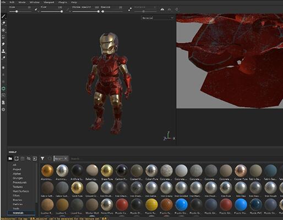Select the Particles shelf category
The width and height of the screenshot is (283, 220).
(x=18, y=204)
